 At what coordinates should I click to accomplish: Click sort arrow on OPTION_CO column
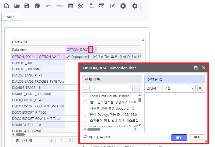(x=35, y=57)
